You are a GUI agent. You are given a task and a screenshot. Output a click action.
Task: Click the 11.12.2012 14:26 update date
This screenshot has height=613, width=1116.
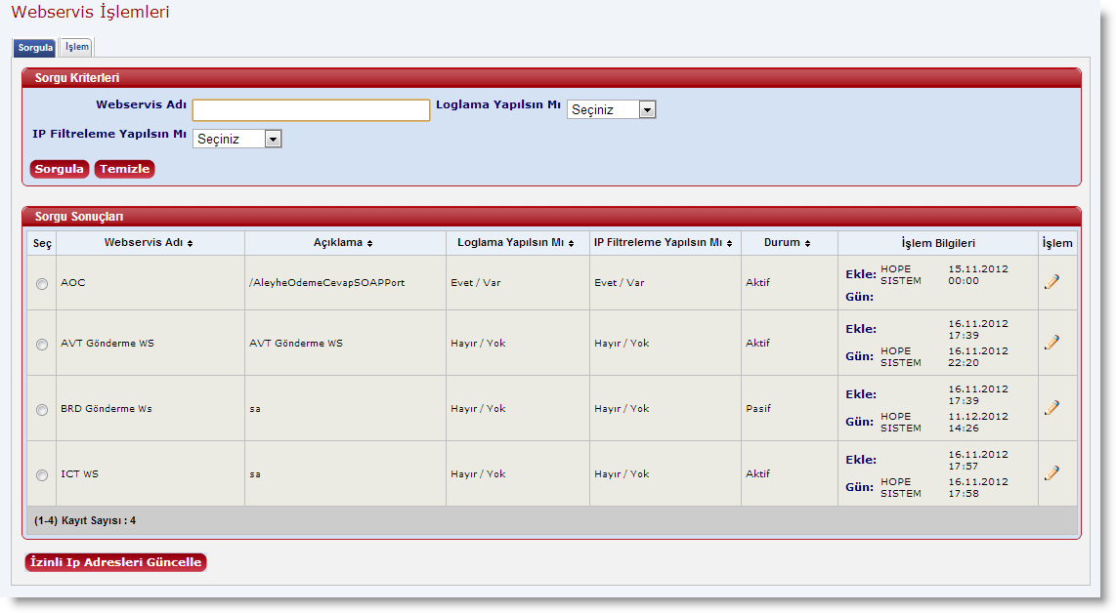(x=978, y=422)
